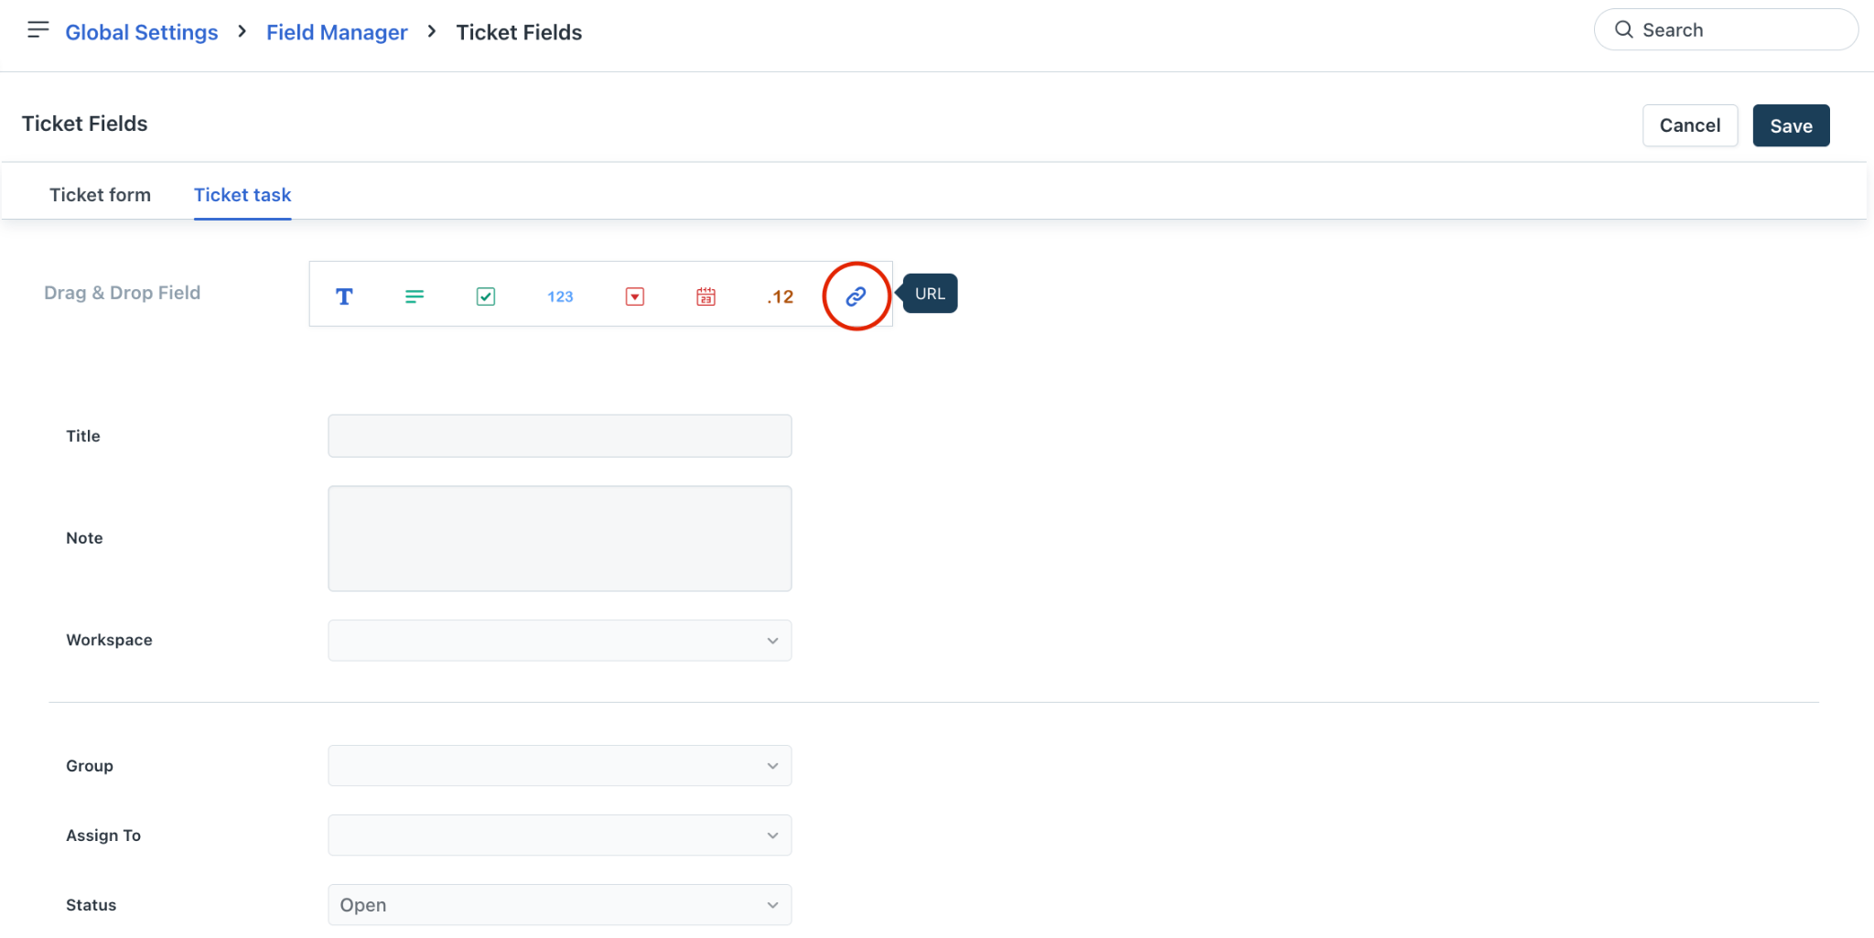Choose the Decimal .12 field icon
The image size is (1874, 938).
[x=781, y=296]
